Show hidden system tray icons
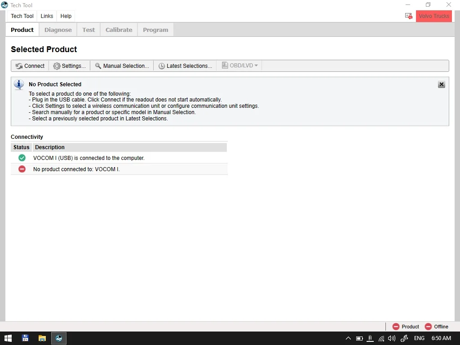 click(348, 338)
